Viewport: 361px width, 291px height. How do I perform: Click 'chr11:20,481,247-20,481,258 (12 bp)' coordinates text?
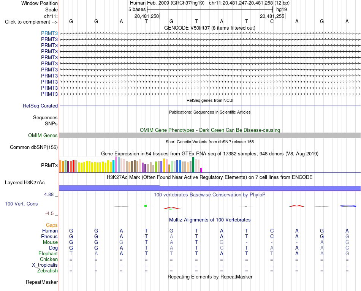[249, 3]
